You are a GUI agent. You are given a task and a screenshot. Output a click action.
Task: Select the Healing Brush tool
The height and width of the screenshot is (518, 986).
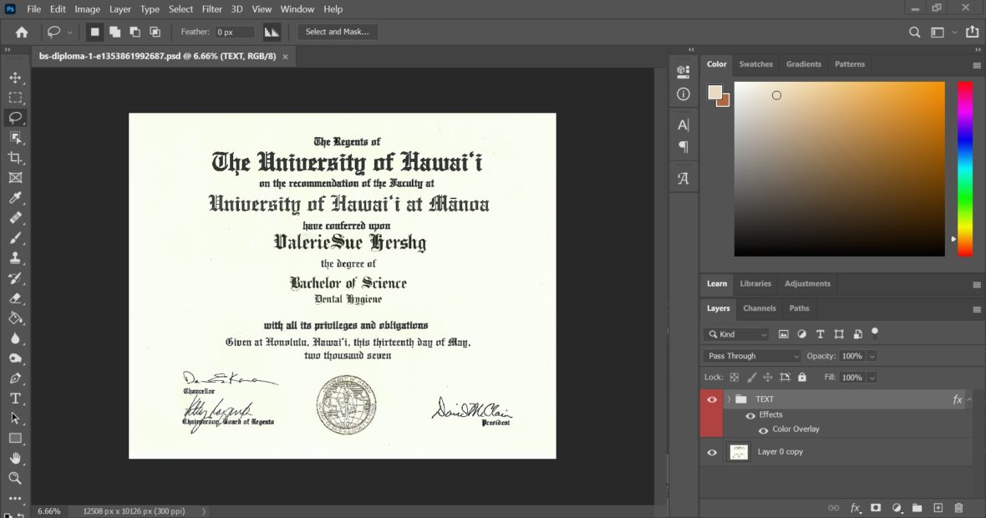[15, 218]
